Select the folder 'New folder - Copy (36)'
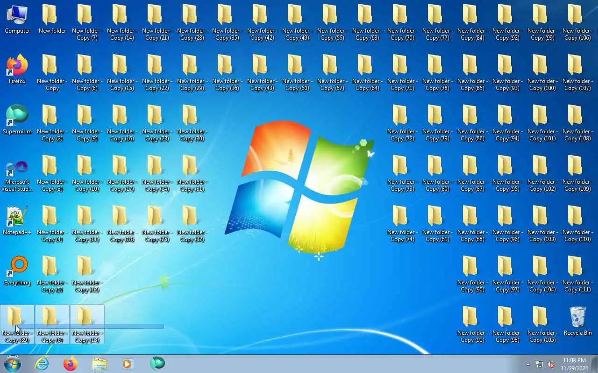This screenshot has width=598, height=373. pos(228,73)
